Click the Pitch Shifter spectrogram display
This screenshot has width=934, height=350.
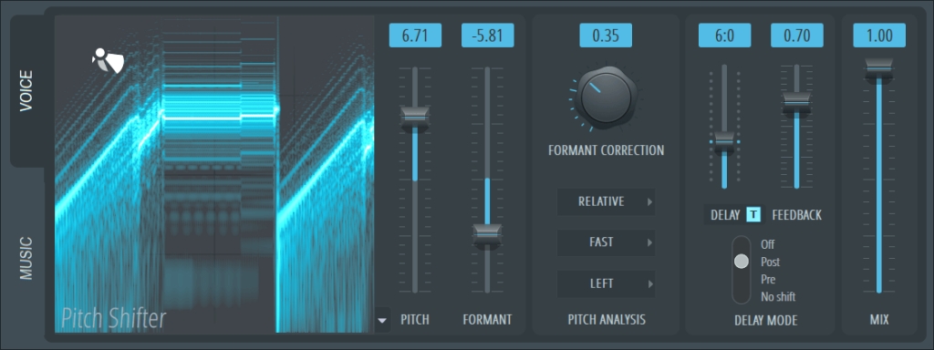(214, 174)
